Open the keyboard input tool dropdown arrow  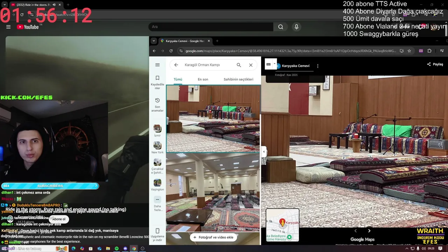[274, 64]
